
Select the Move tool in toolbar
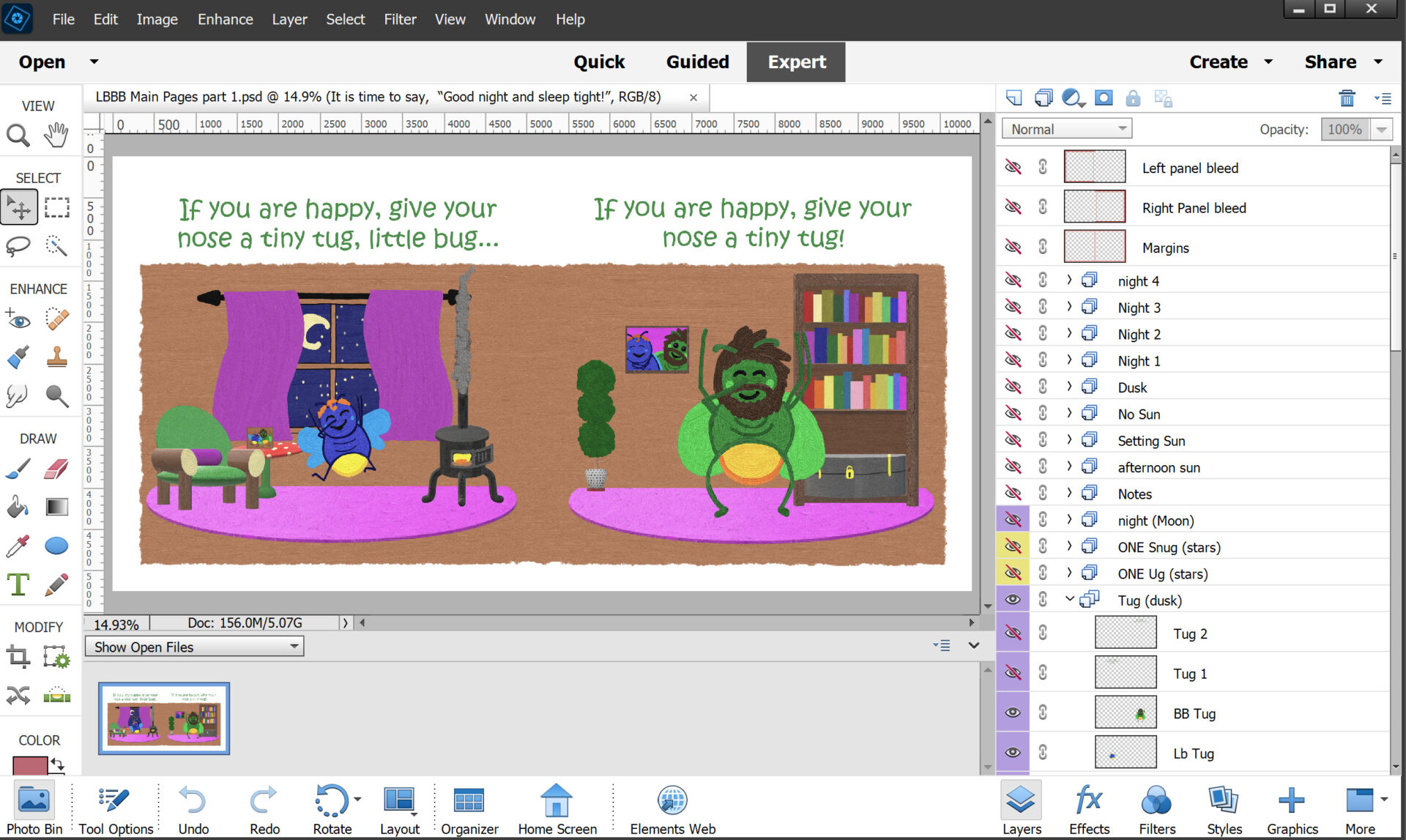point(18,207)
